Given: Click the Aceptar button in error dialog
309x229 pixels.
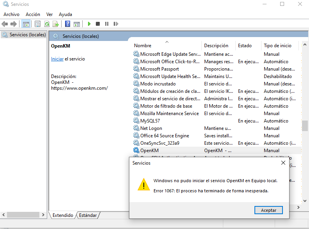Looking at the screenshot, I should pyautogui.click(x=268, y=210).
